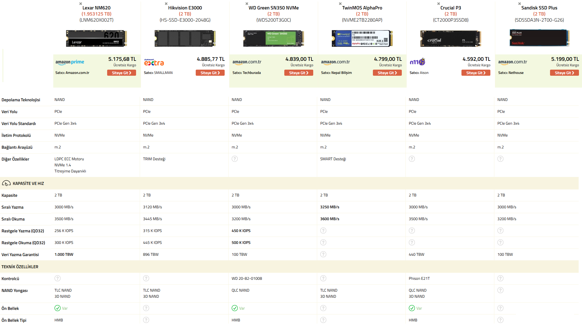Click Lexar's green check in Ön Bellek row
Viewport: 582px width, 326px height.
58,308
